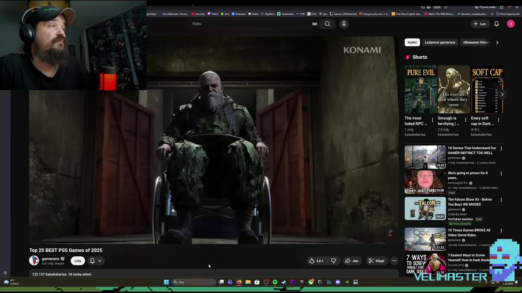
Task: Open Task View from the taskbar
Action: [x=221, y=282]
